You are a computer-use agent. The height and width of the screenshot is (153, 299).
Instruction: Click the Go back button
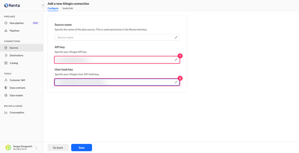(58, 148)
